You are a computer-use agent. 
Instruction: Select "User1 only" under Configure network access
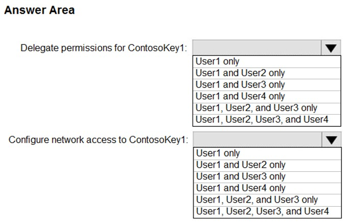267,153
